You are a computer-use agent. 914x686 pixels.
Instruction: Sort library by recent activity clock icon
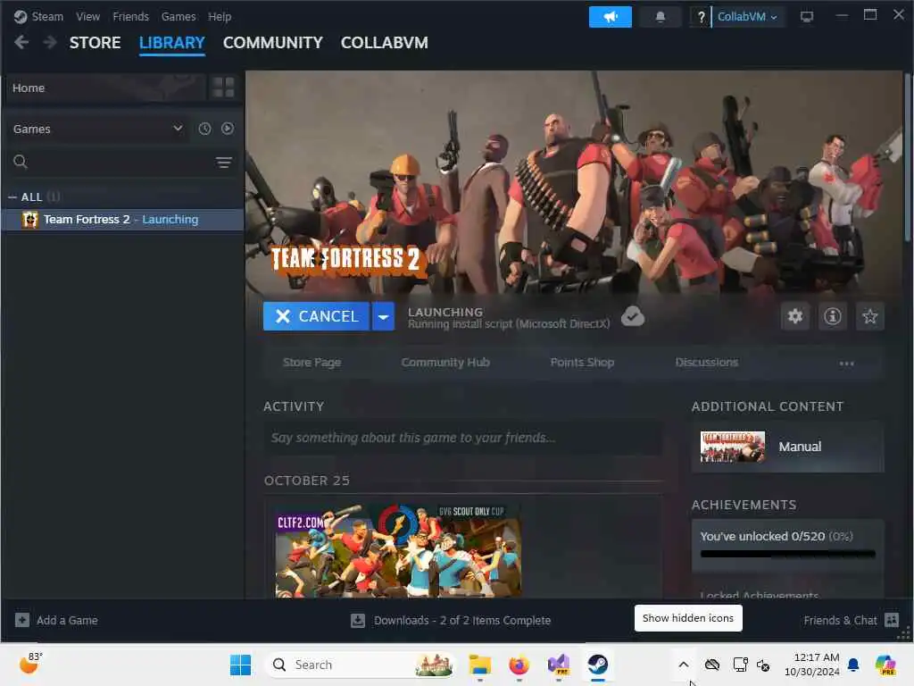[204, 129]
